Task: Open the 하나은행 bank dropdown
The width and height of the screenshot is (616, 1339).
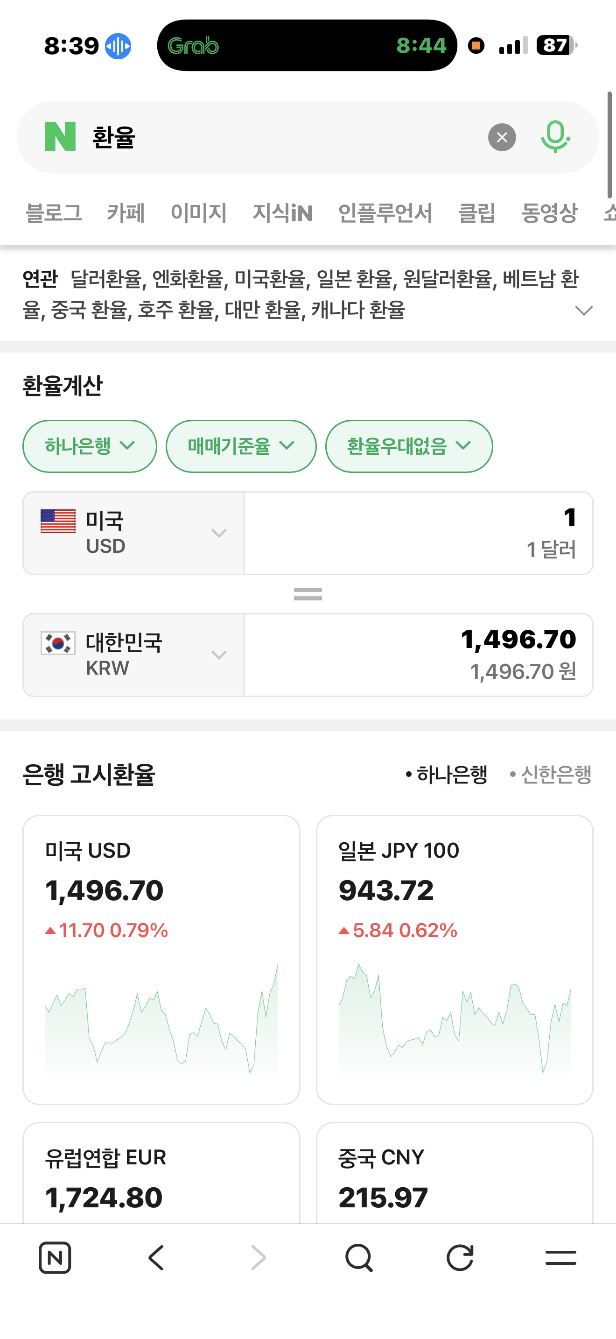Action: [x=89, y=446]
